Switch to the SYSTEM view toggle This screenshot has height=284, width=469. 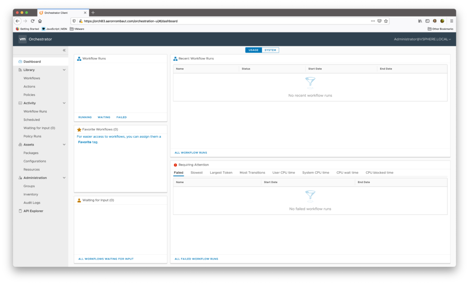(270, 50)
